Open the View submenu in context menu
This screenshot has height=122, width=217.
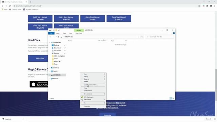[x=93, y=74]
